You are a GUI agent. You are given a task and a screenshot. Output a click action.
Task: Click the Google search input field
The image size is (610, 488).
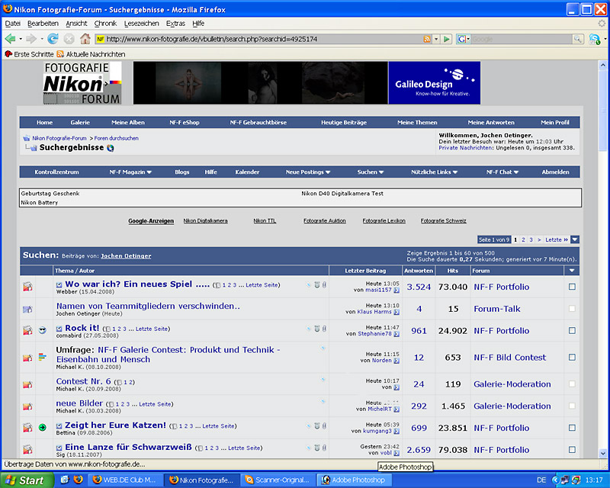pos(522,39)
